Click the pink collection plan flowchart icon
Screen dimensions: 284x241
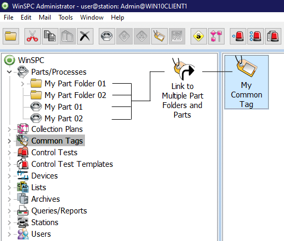pos(216,36)
